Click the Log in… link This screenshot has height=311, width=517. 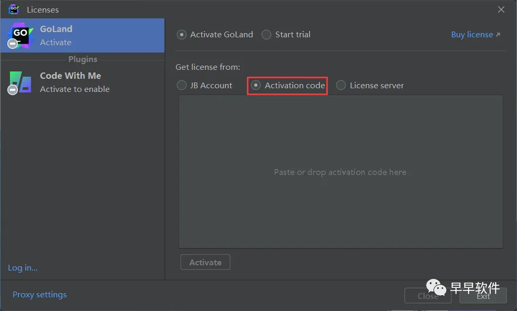coord(23,268)
